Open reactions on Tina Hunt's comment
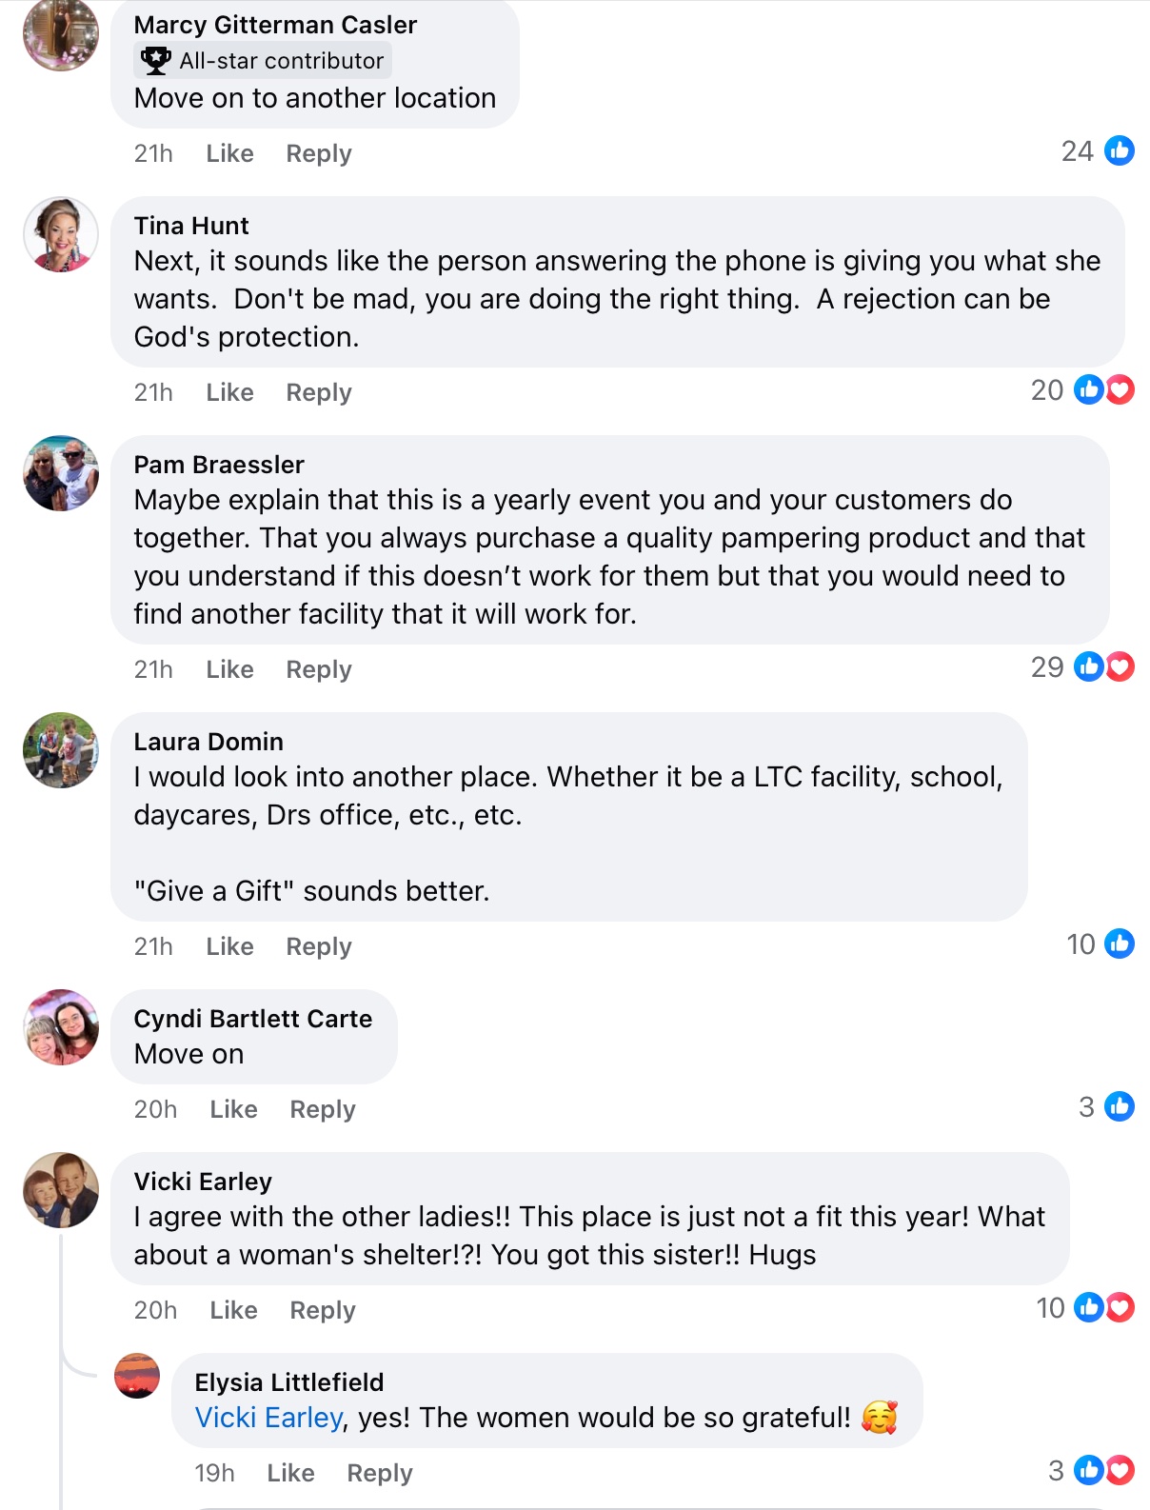The width and height of the screenshot is (1150, 1510). pyautogui.click(x=1104, y=389)
